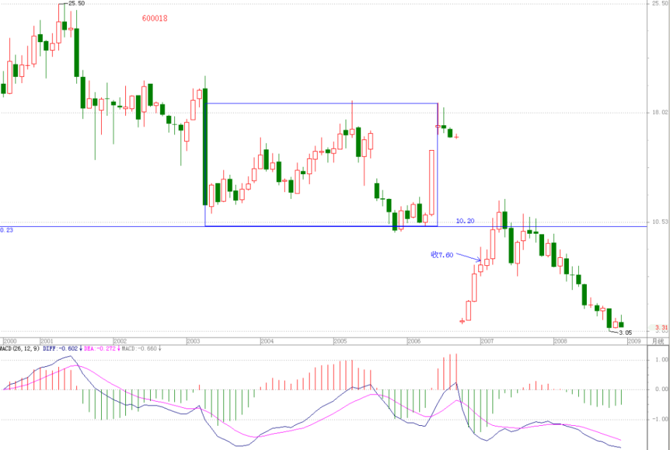Screen dimensions: 670x450
Task: Select the 2005 year marker on timeline
Action: point(340,341)
